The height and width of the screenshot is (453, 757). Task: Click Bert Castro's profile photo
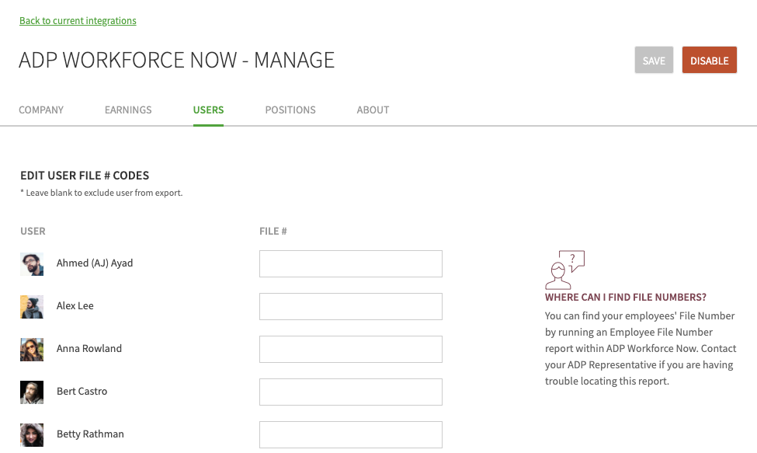[32, 392]
